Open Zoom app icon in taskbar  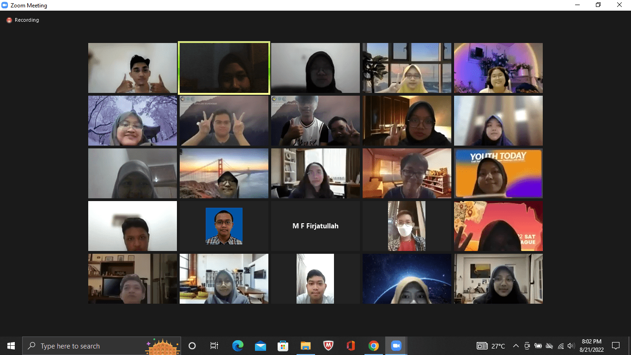pyautogui.click(x=396, y=346)
